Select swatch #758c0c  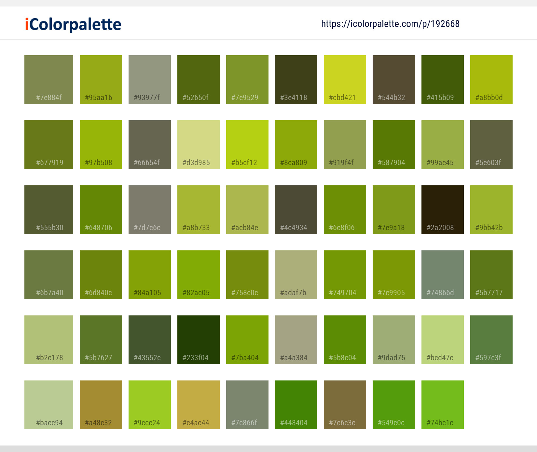click(x=247, y=275)
